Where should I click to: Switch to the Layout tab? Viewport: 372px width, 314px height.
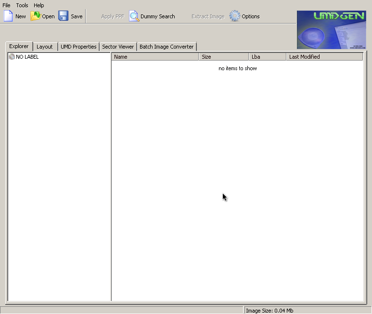45,47
